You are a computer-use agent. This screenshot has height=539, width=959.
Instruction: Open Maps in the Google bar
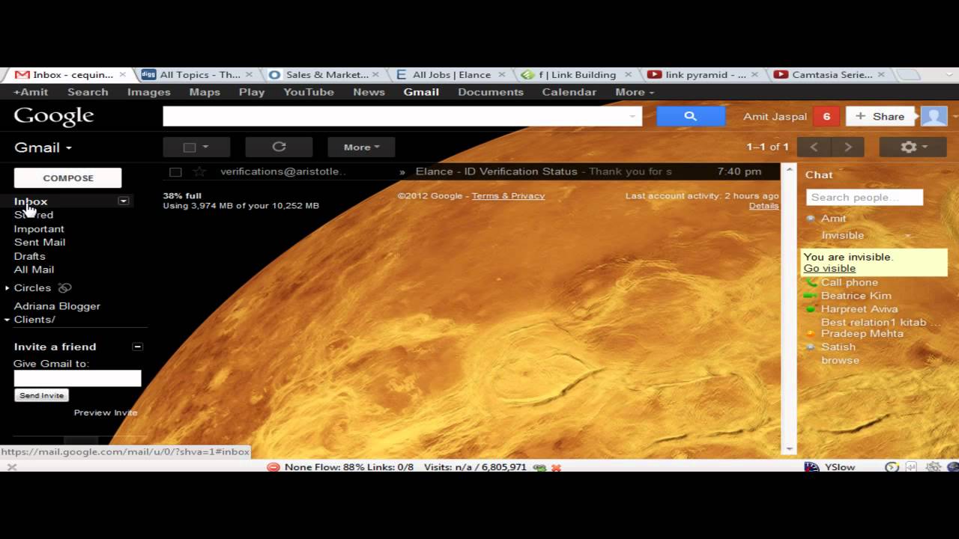(205, 91)
